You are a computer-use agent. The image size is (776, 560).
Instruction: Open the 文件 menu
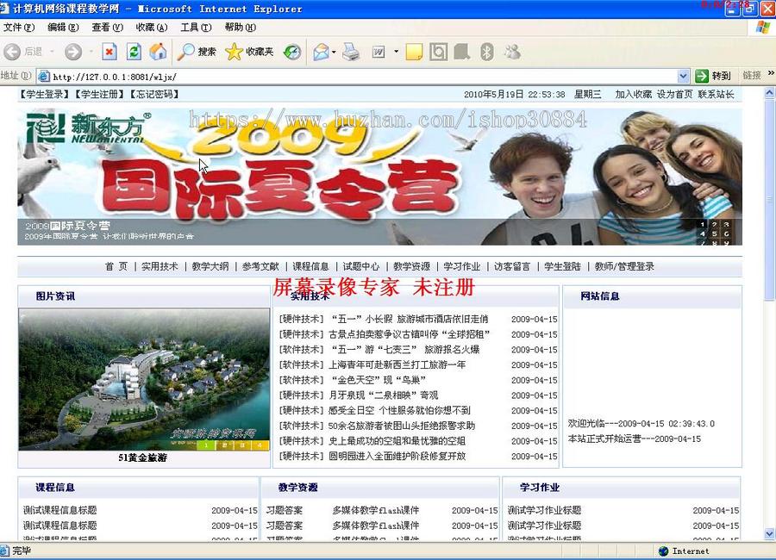pyautogui.click(x=19, y=28)
